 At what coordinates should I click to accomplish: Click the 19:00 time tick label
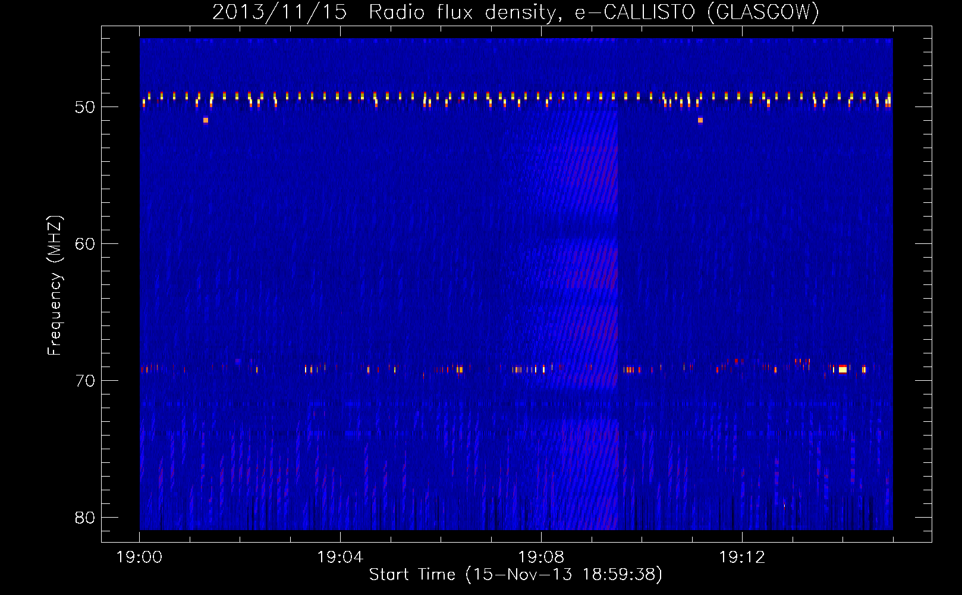pos(139,558)
